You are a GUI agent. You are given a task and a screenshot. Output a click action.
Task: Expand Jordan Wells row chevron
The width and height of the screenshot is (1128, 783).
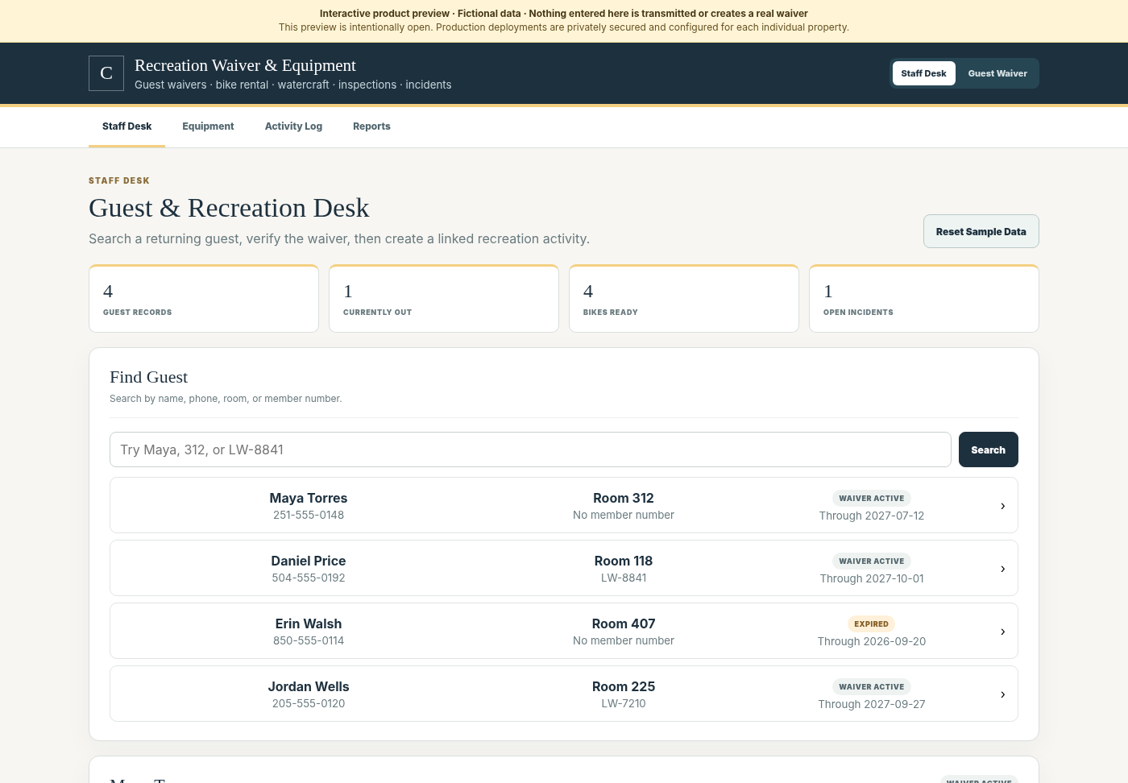click(x=1002, y=694)
